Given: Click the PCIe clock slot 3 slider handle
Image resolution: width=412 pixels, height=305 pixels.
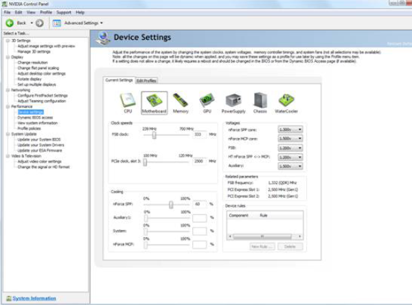Looking at the screenshot, I should pos(145,162).
